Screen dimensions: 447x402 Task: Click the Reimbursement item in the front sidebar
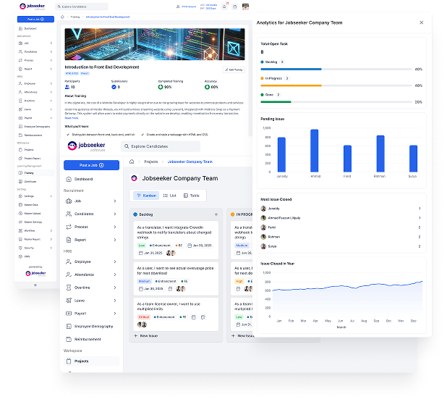click(88, 338)
